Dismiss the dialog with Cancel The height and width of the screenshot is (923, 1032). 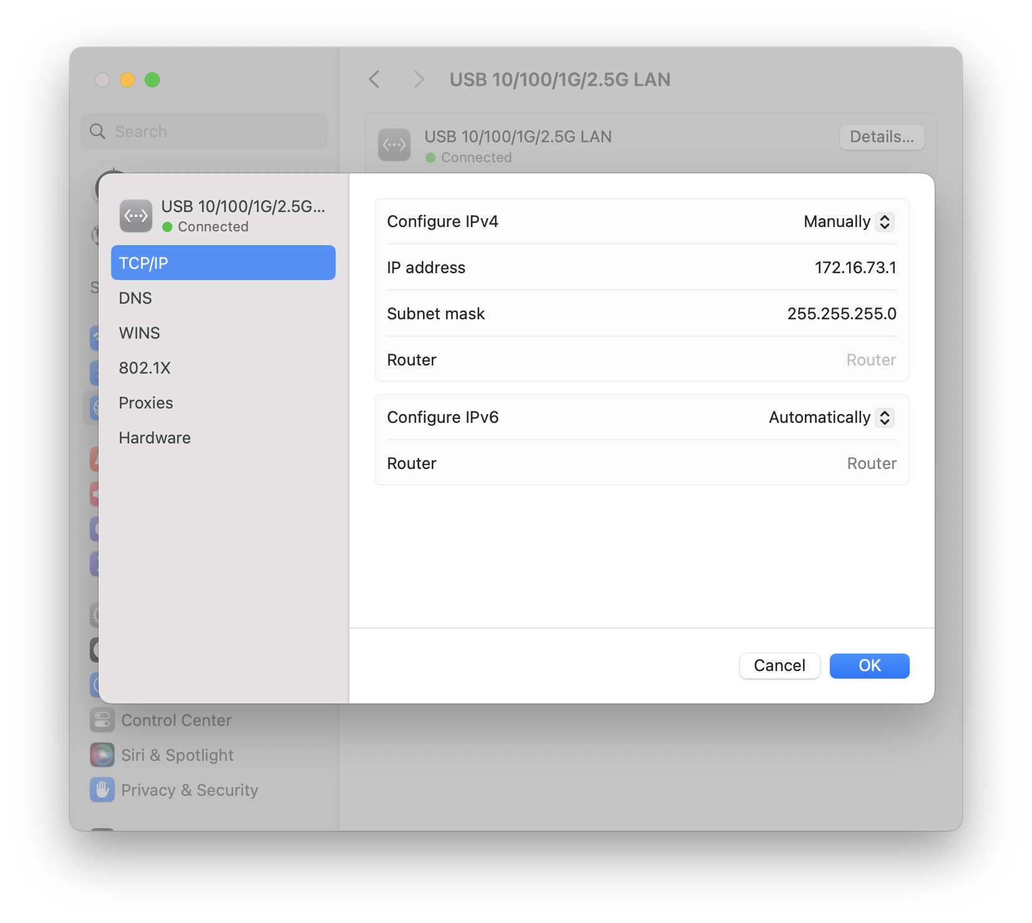point(779,665)
